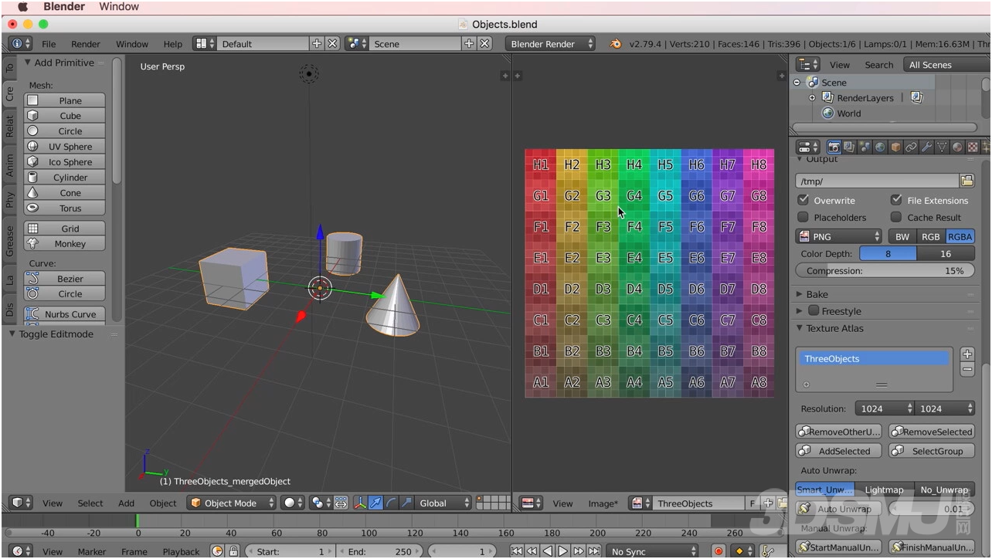The width and height of the screenshot is (992, 559).
Task: Open the Modifiers properties tab (wrench icon)
Action: coord(927,147)
